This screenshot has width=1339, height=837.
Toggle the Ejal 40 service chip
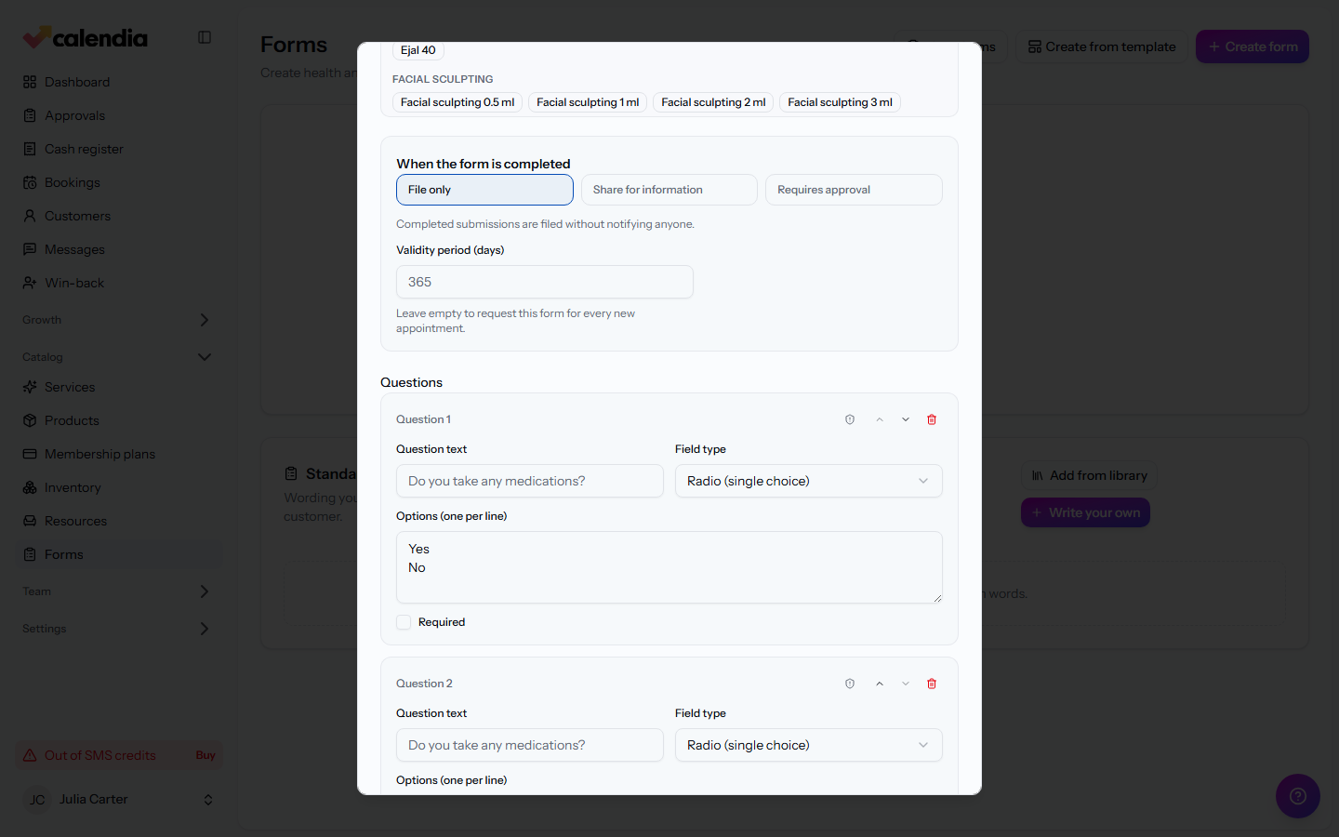point(418,50)
